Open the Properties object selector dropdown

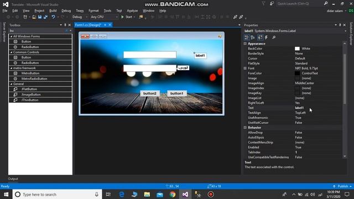click(x=345, y=31)
